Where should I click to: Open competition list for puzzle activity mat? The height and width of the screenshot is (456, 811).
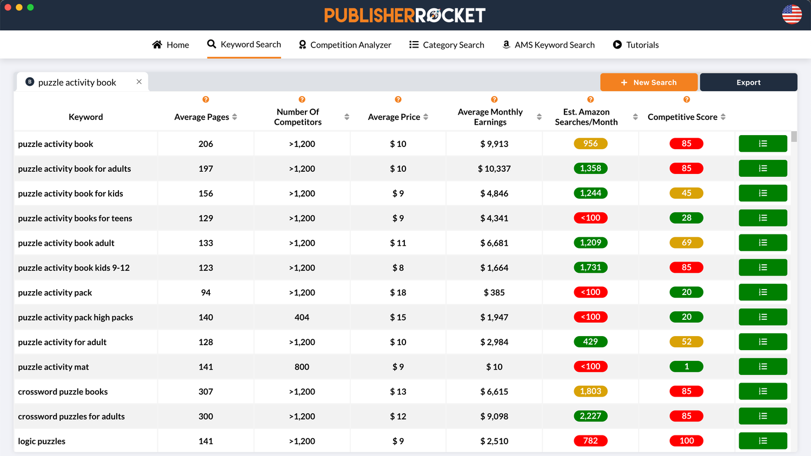[x=763, y=367]
